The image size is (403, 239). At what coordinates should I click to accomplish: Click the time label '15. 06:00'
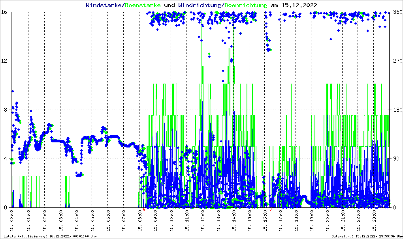click(108, 220)
